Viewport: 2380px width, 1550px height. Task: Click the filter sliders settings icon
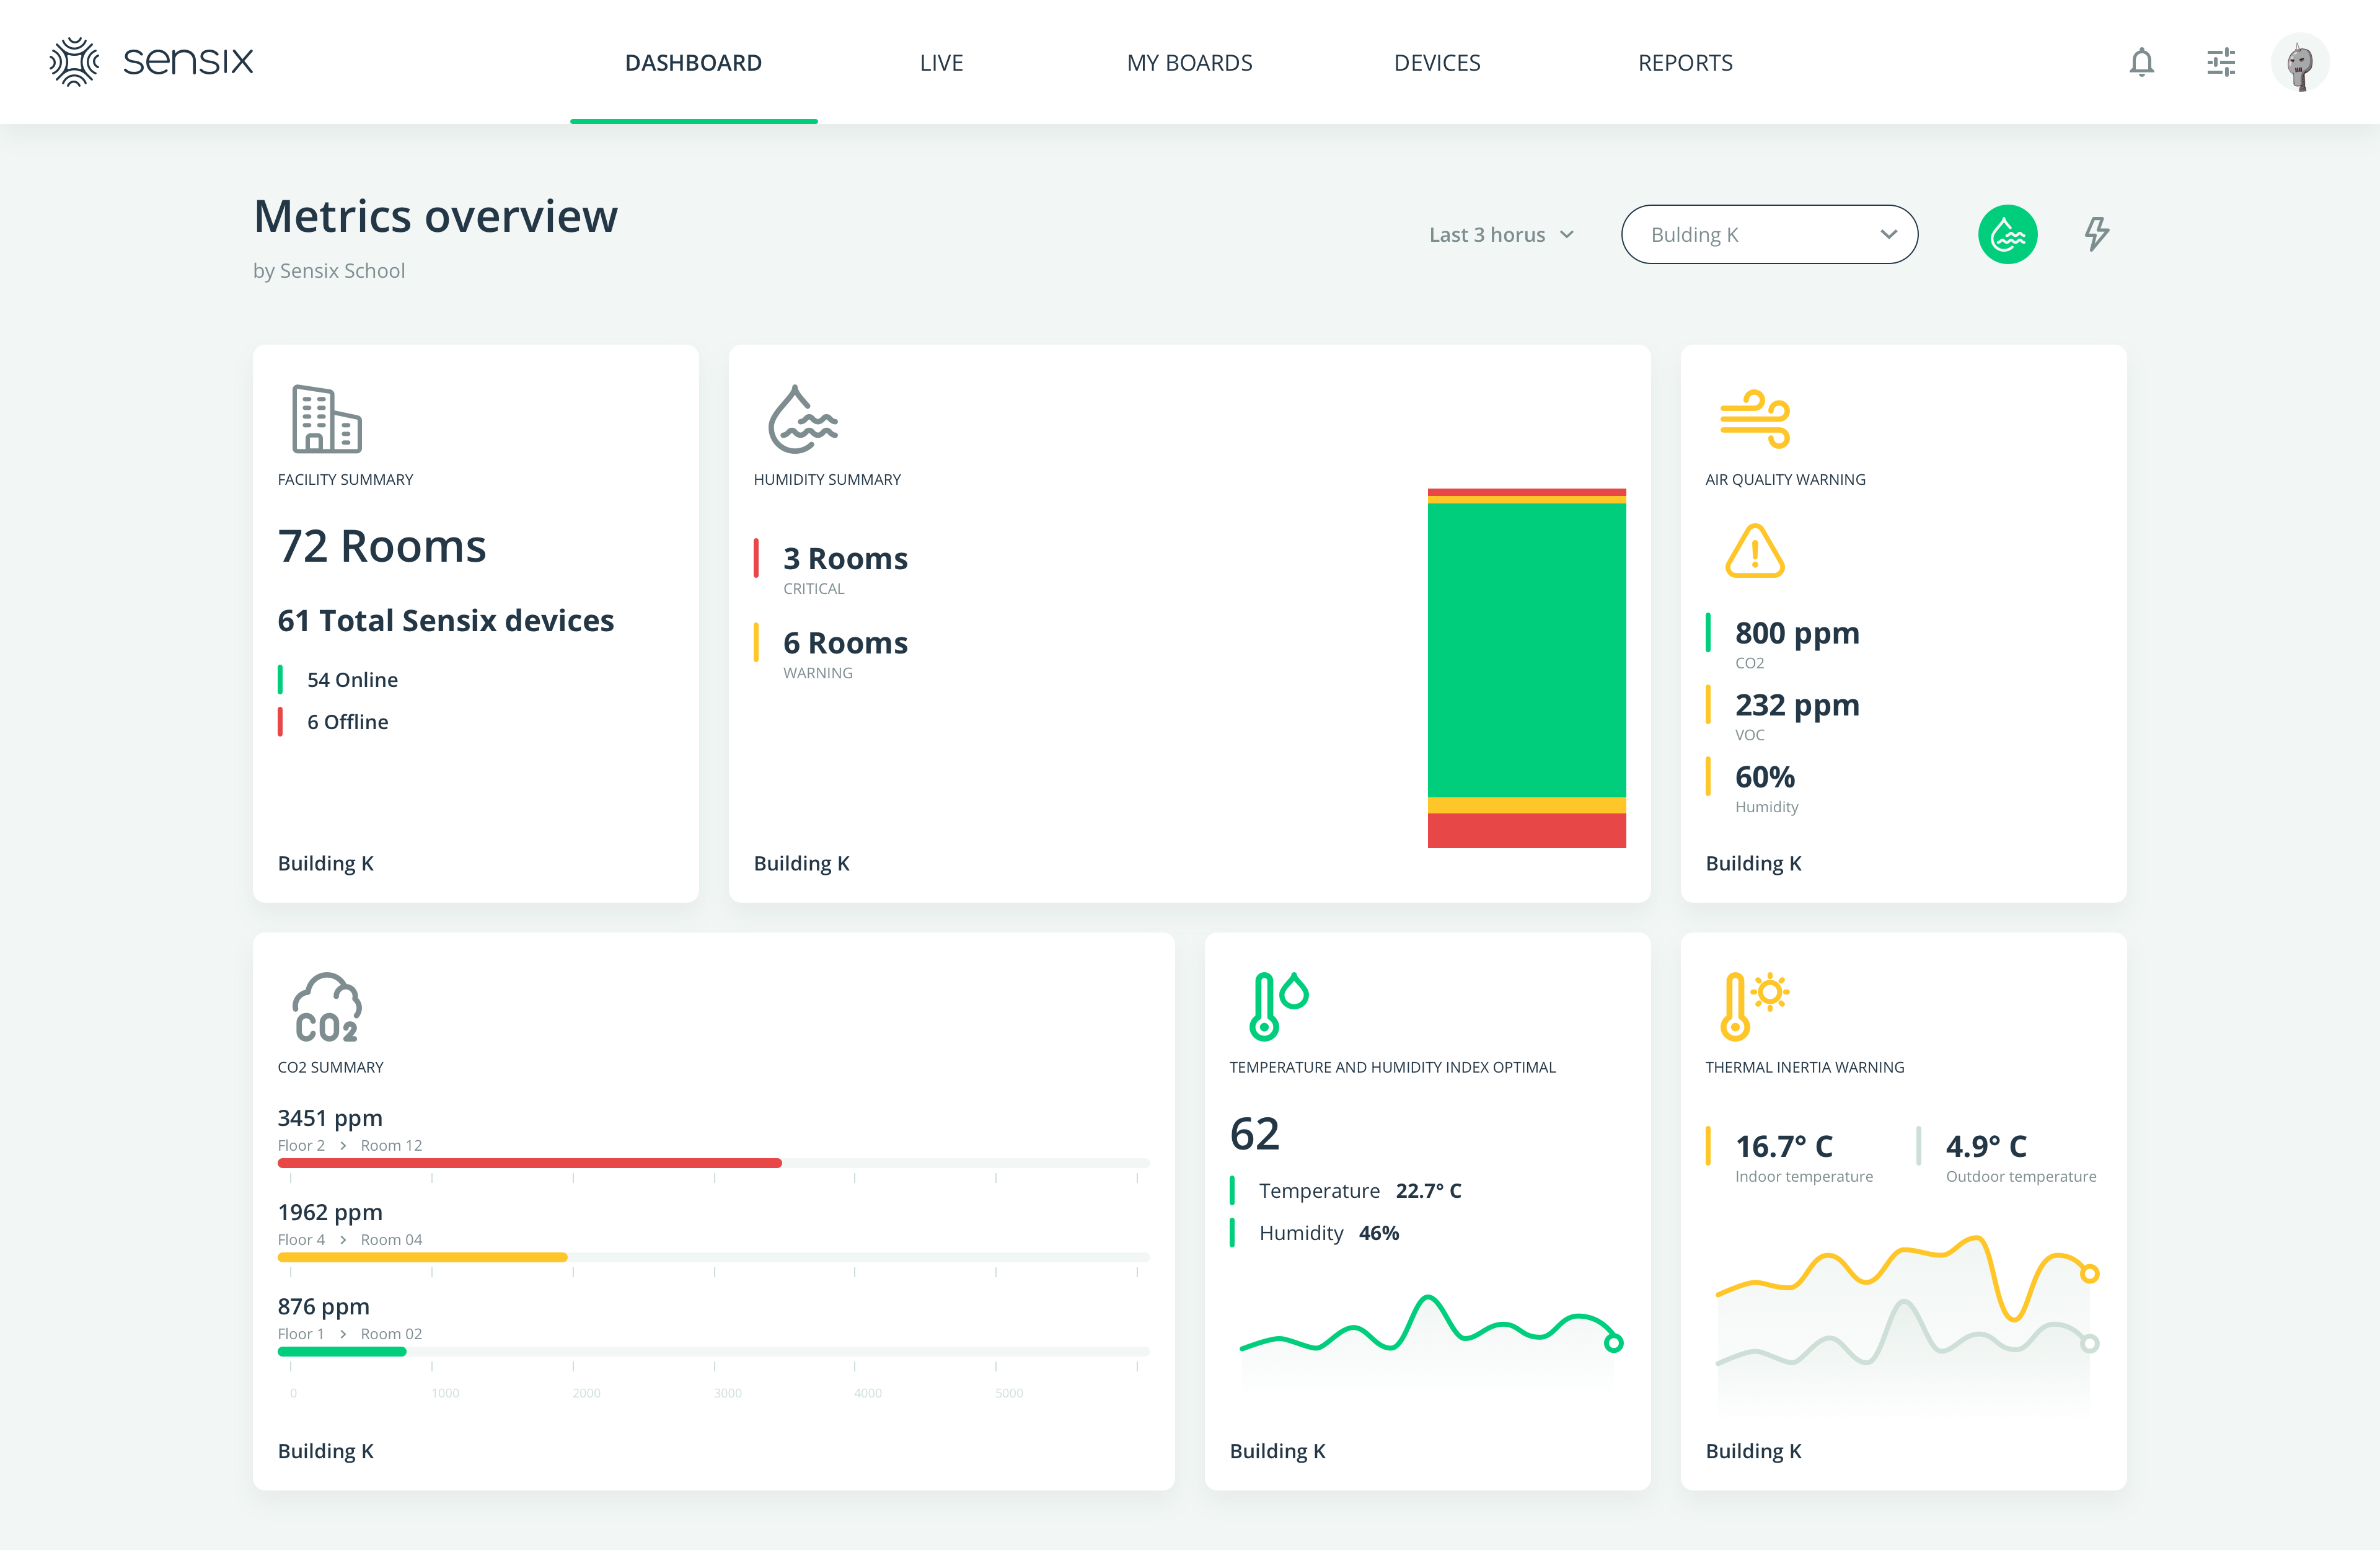pyautogui.click(x=2221, y=63)
